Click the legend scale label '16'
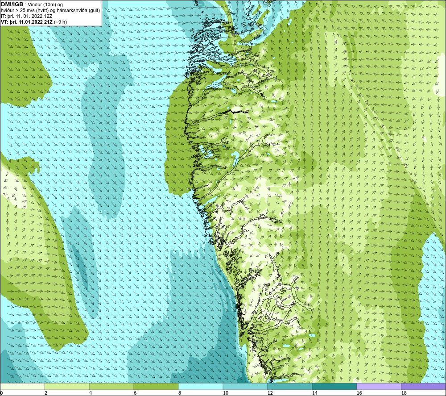446x396 pixels. [359, 393]
